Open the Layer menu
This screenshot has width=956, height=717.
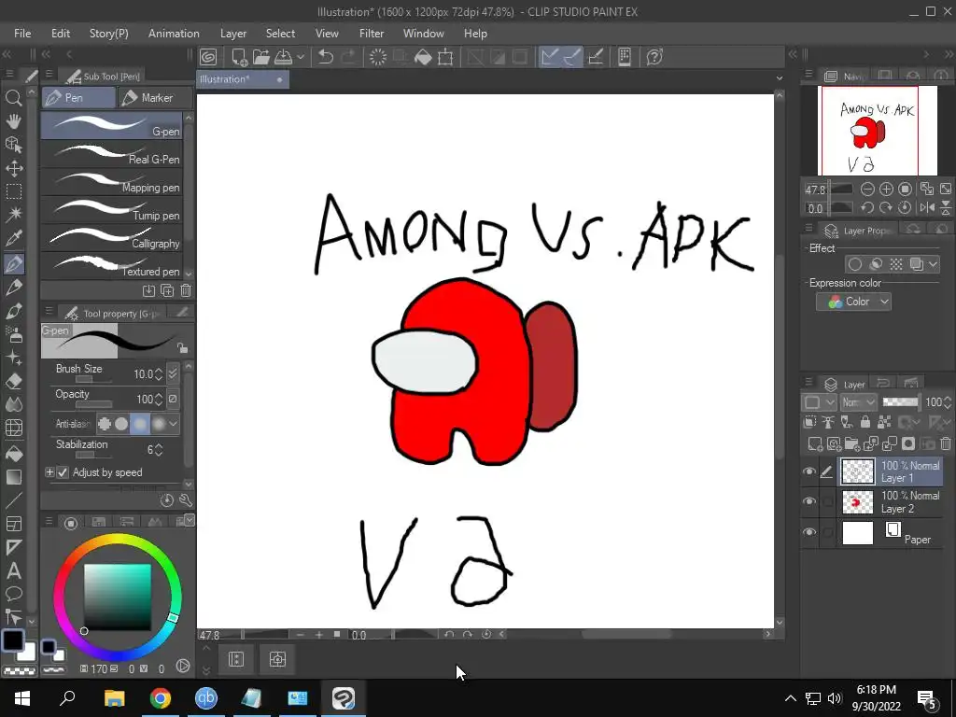[232, 34]
